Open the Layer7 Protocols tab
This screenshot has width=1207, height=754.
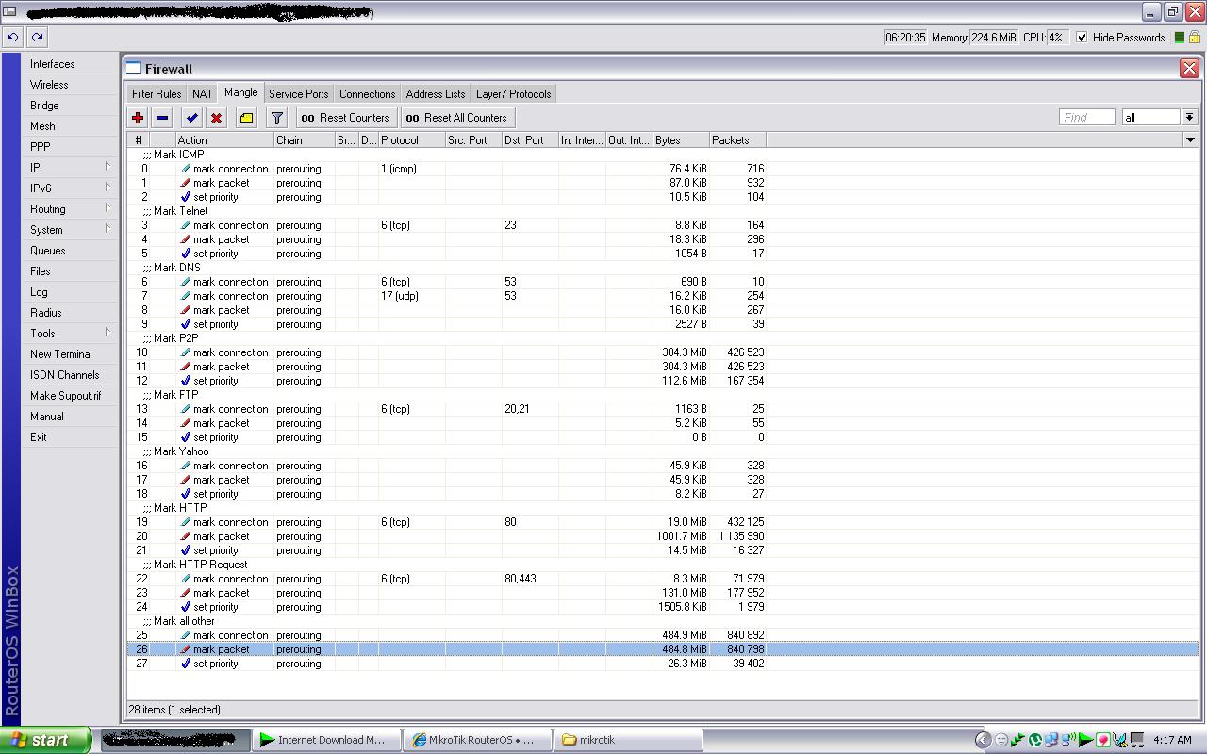pyautogui.click(x=513, y=94)
